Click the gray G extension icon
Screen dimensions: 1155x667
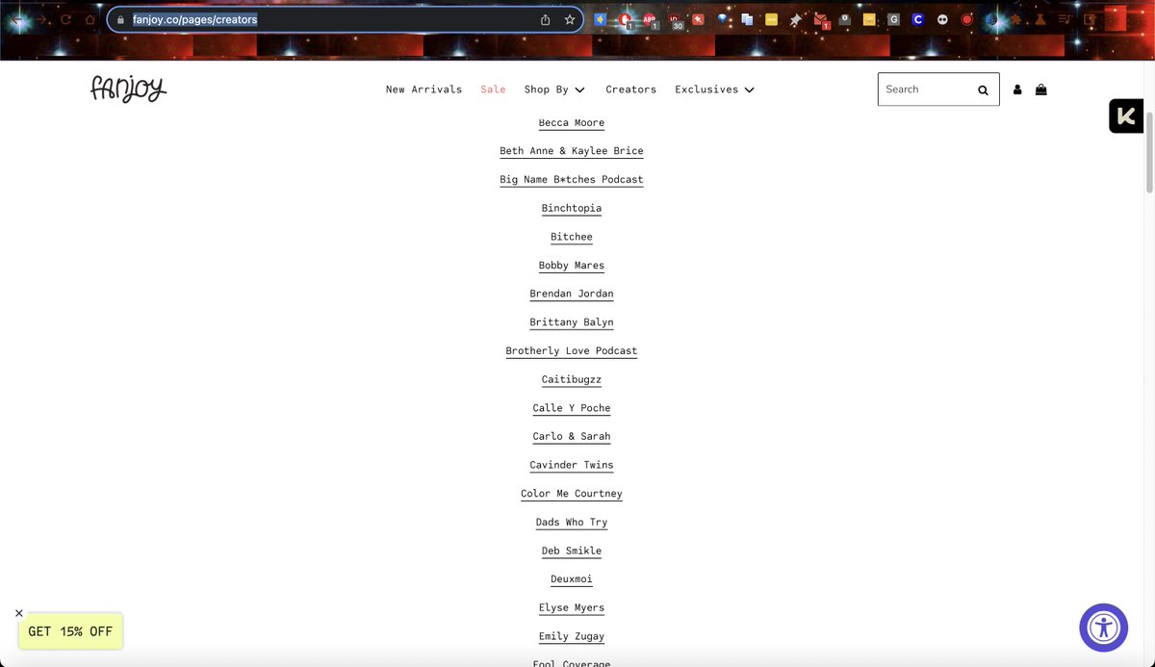click(x=893, y=19)
